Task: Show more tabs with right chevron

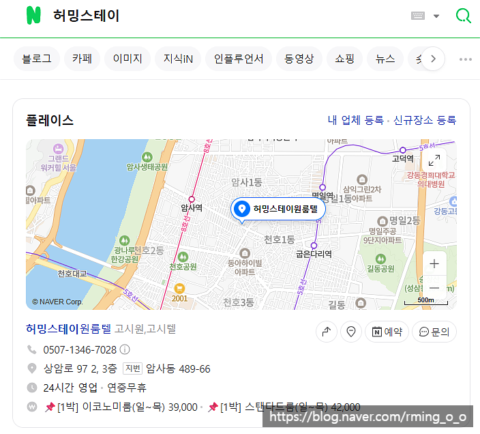Action: pos(433,59)
